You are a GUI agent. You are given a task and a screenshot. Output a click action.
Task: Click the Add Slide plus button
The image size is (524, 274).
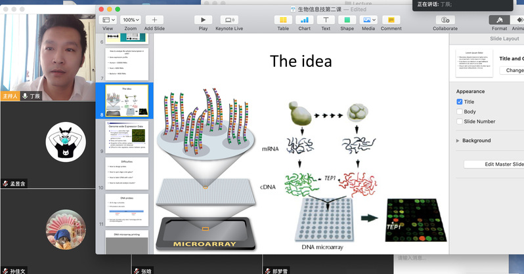pyautogui.click(x=154, y=20)
